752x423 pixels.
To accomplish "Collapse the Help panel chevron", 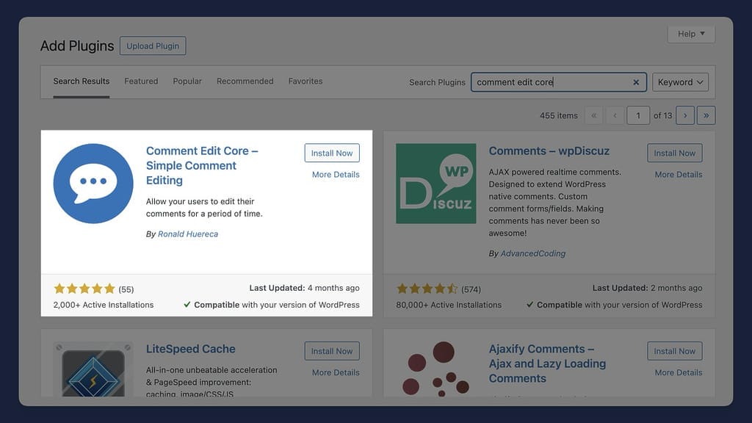I will point(701,34).
